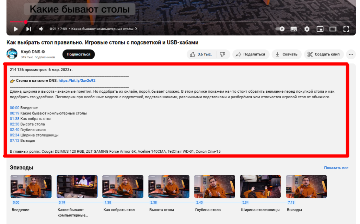Click episode timestamp 5:34
The width and height of the screenshot is (360, 224).
pyautogui.click(x=245, y=203)
